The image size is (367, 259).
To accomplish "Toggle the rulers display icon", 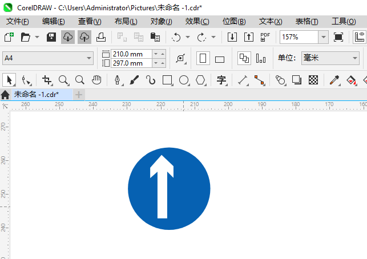I will click(360, 37).
